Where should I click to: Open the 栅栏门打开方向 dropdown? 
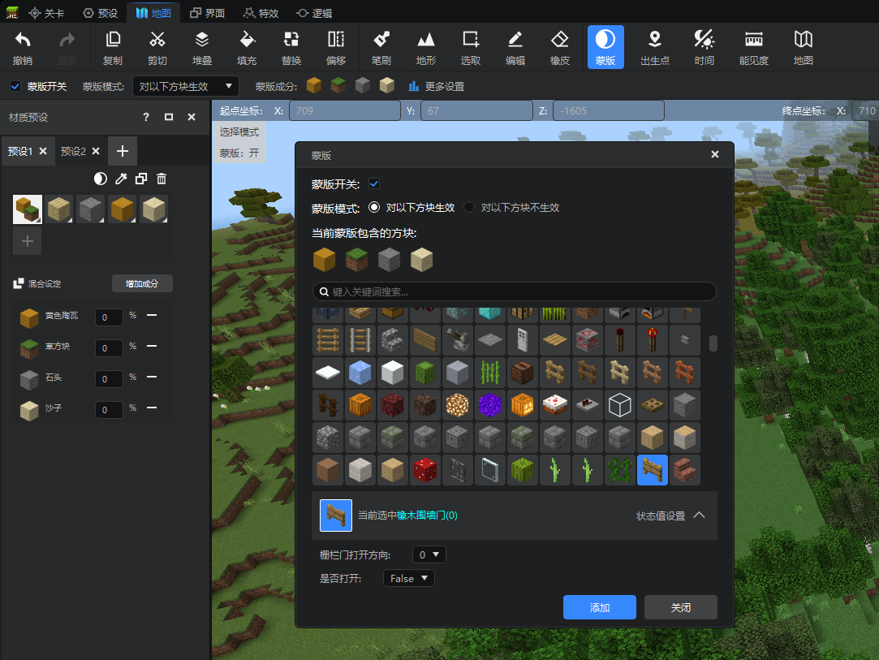coord(429,554)
